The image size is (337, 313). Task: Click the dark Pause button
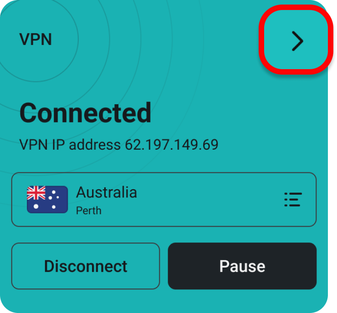point(242,266)
